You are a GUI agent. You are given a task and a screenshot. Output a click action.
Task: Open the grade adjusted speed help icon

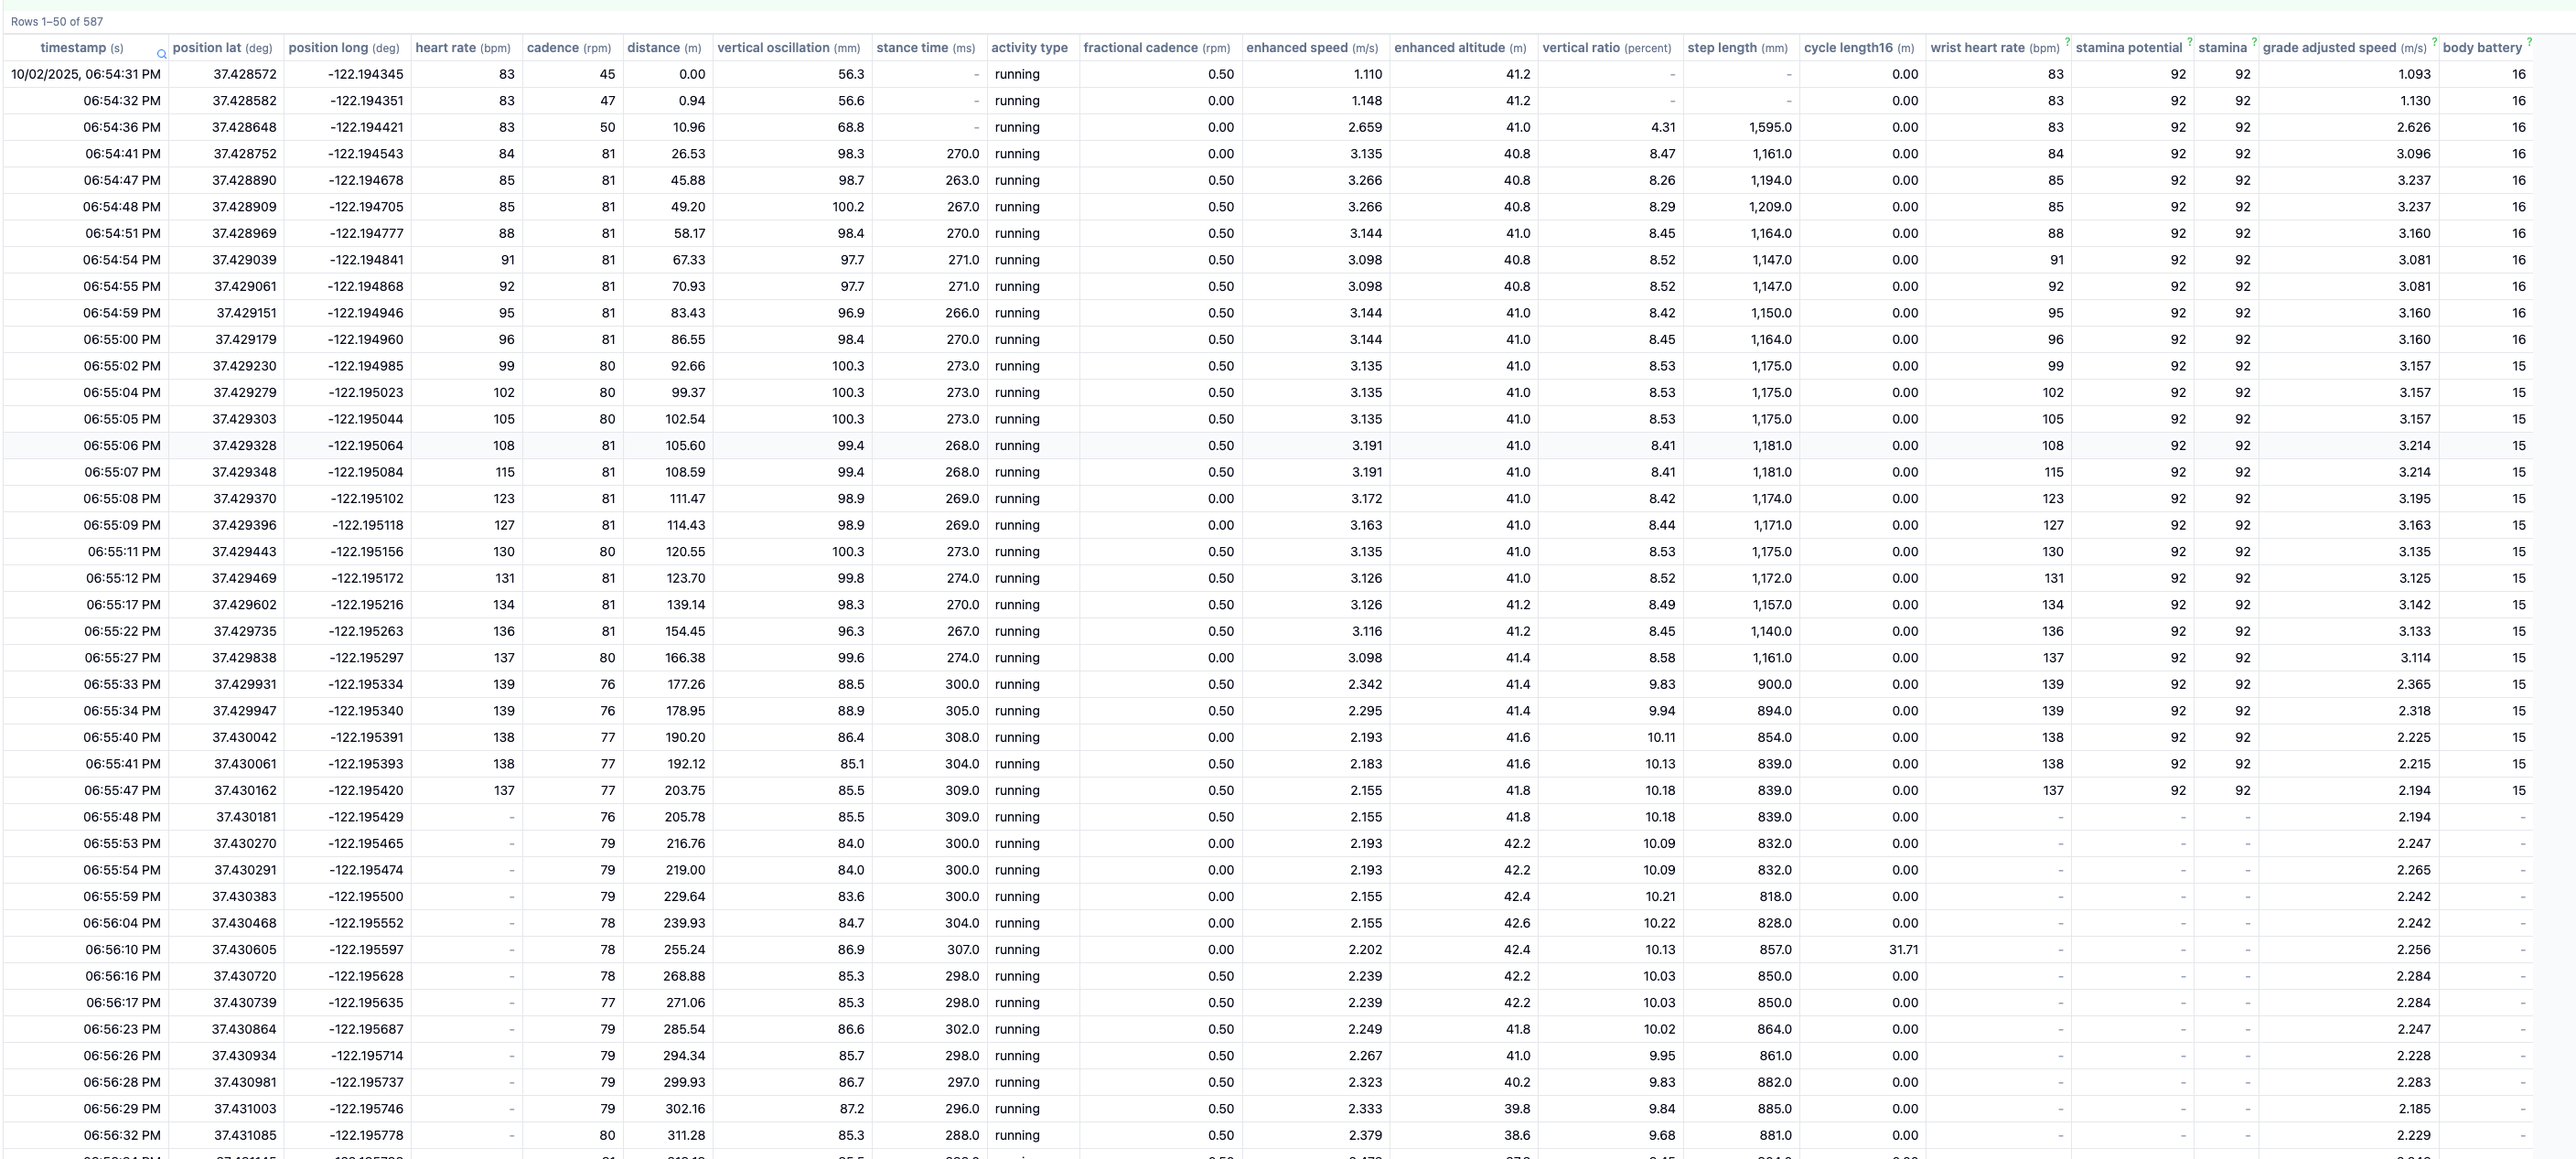point(2433,42)
